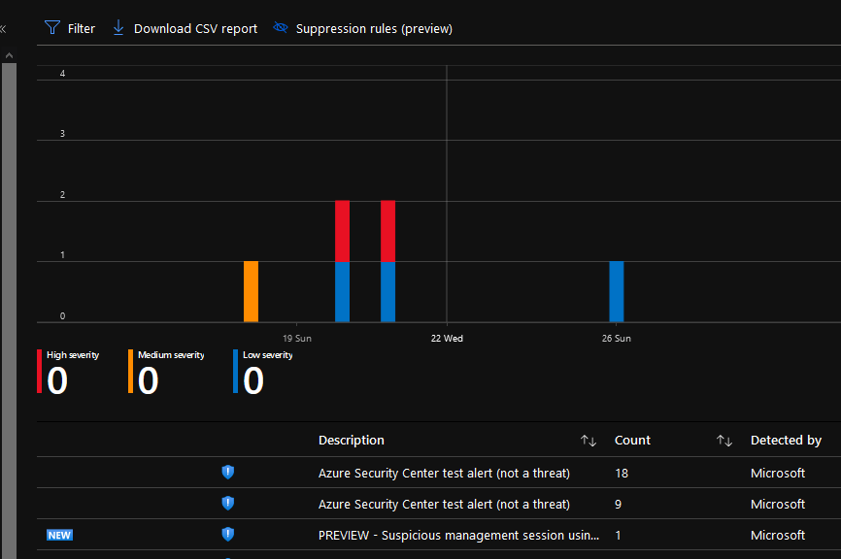Click the shield icon in the count 18 row
The height and width of the screenshot is (559, 841).
tap(228, 473)
